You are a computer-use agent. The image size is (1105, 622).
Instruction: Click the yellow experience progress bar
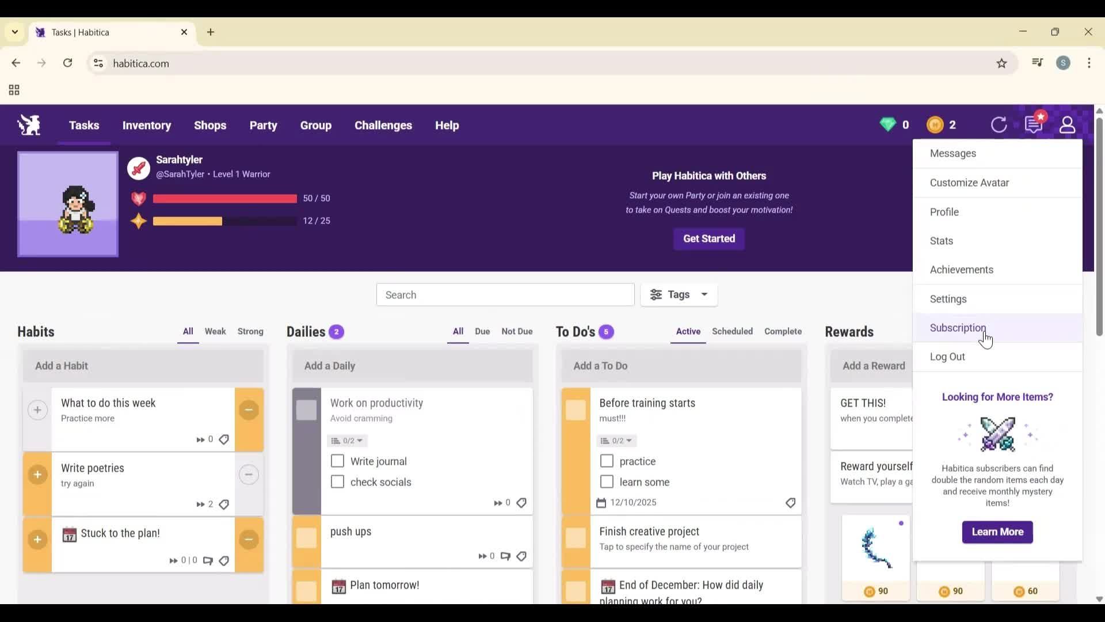(x=224, y=221)
